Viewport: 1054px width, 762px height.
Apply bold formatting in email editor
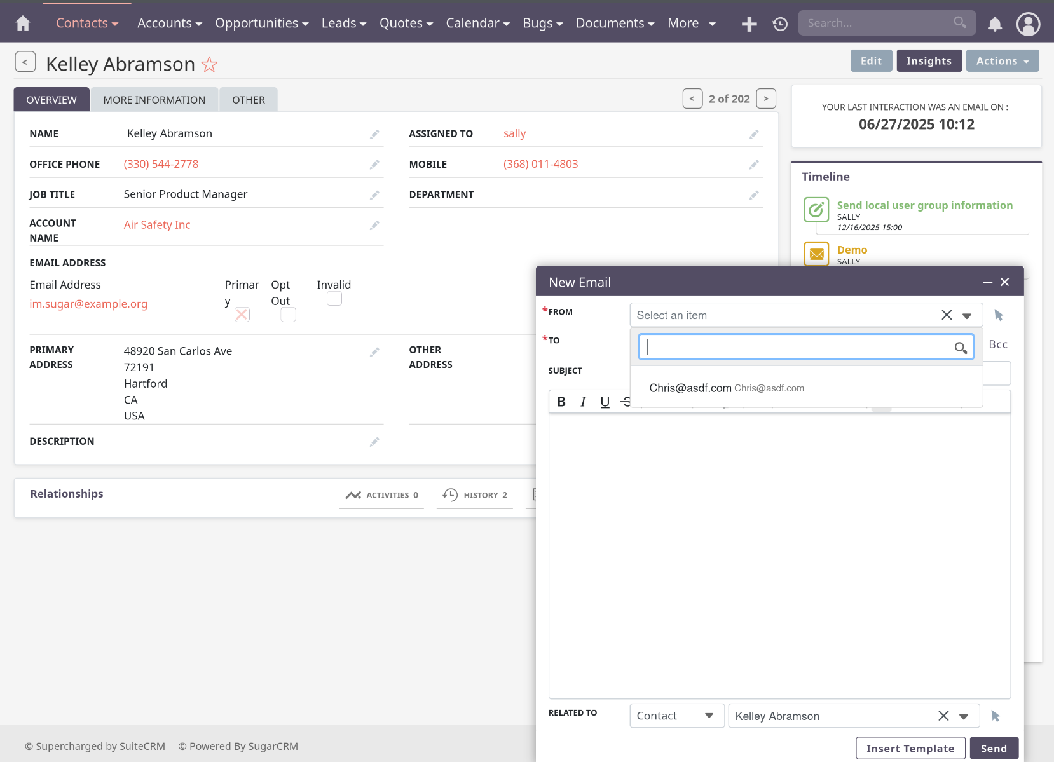(x=561, y=402)
